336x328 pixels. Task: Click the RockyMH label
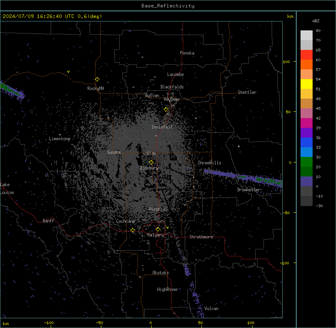click(95, 88)
